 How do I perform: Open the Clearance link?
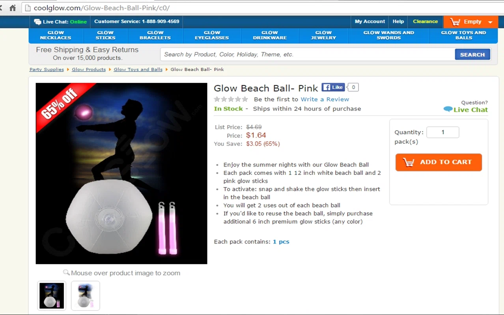(425, 22)
